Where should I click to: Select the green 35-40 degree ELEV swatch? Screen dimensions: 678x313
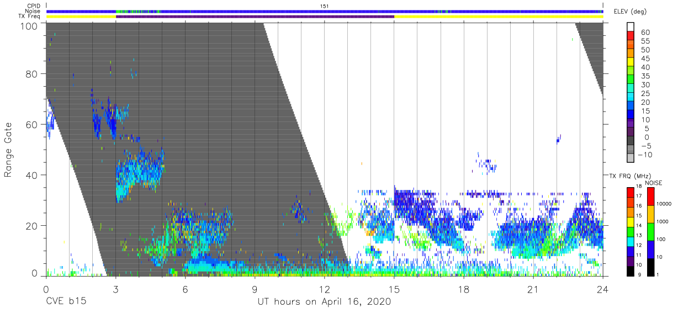point(631,71)
